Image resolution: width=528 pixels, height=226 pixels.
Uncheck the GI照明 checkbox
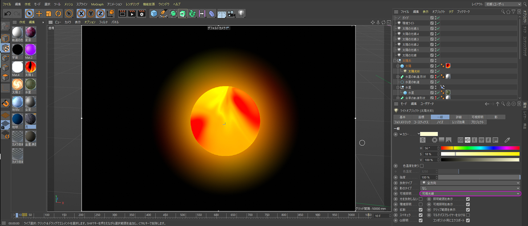(421, 220)
